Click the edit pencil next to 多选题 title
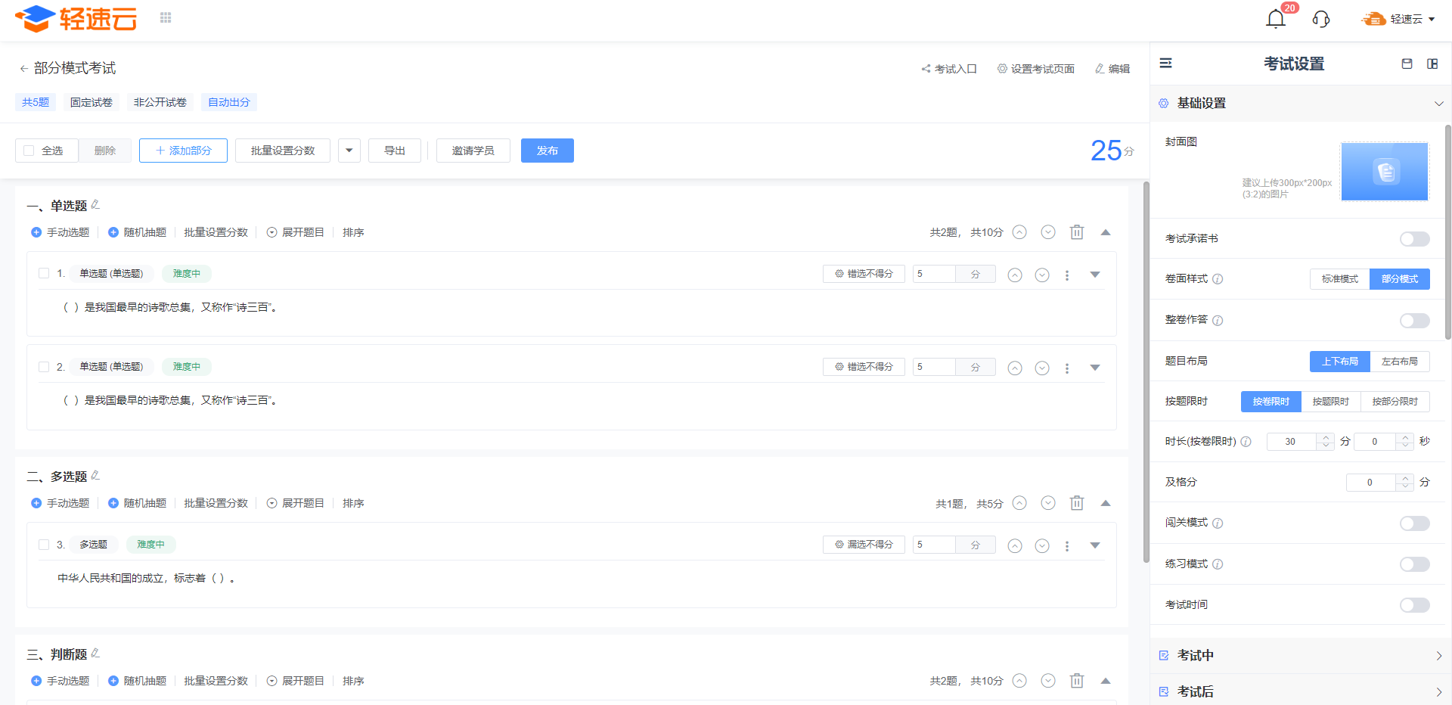This screenshot has height=705, width=1452. tap(95, 475)
